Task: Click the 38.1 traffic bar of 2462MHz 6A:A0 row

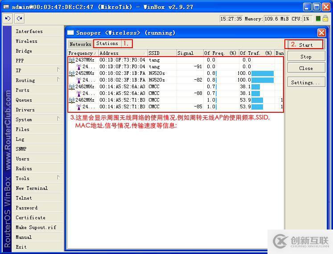Action: click(256, 87)
